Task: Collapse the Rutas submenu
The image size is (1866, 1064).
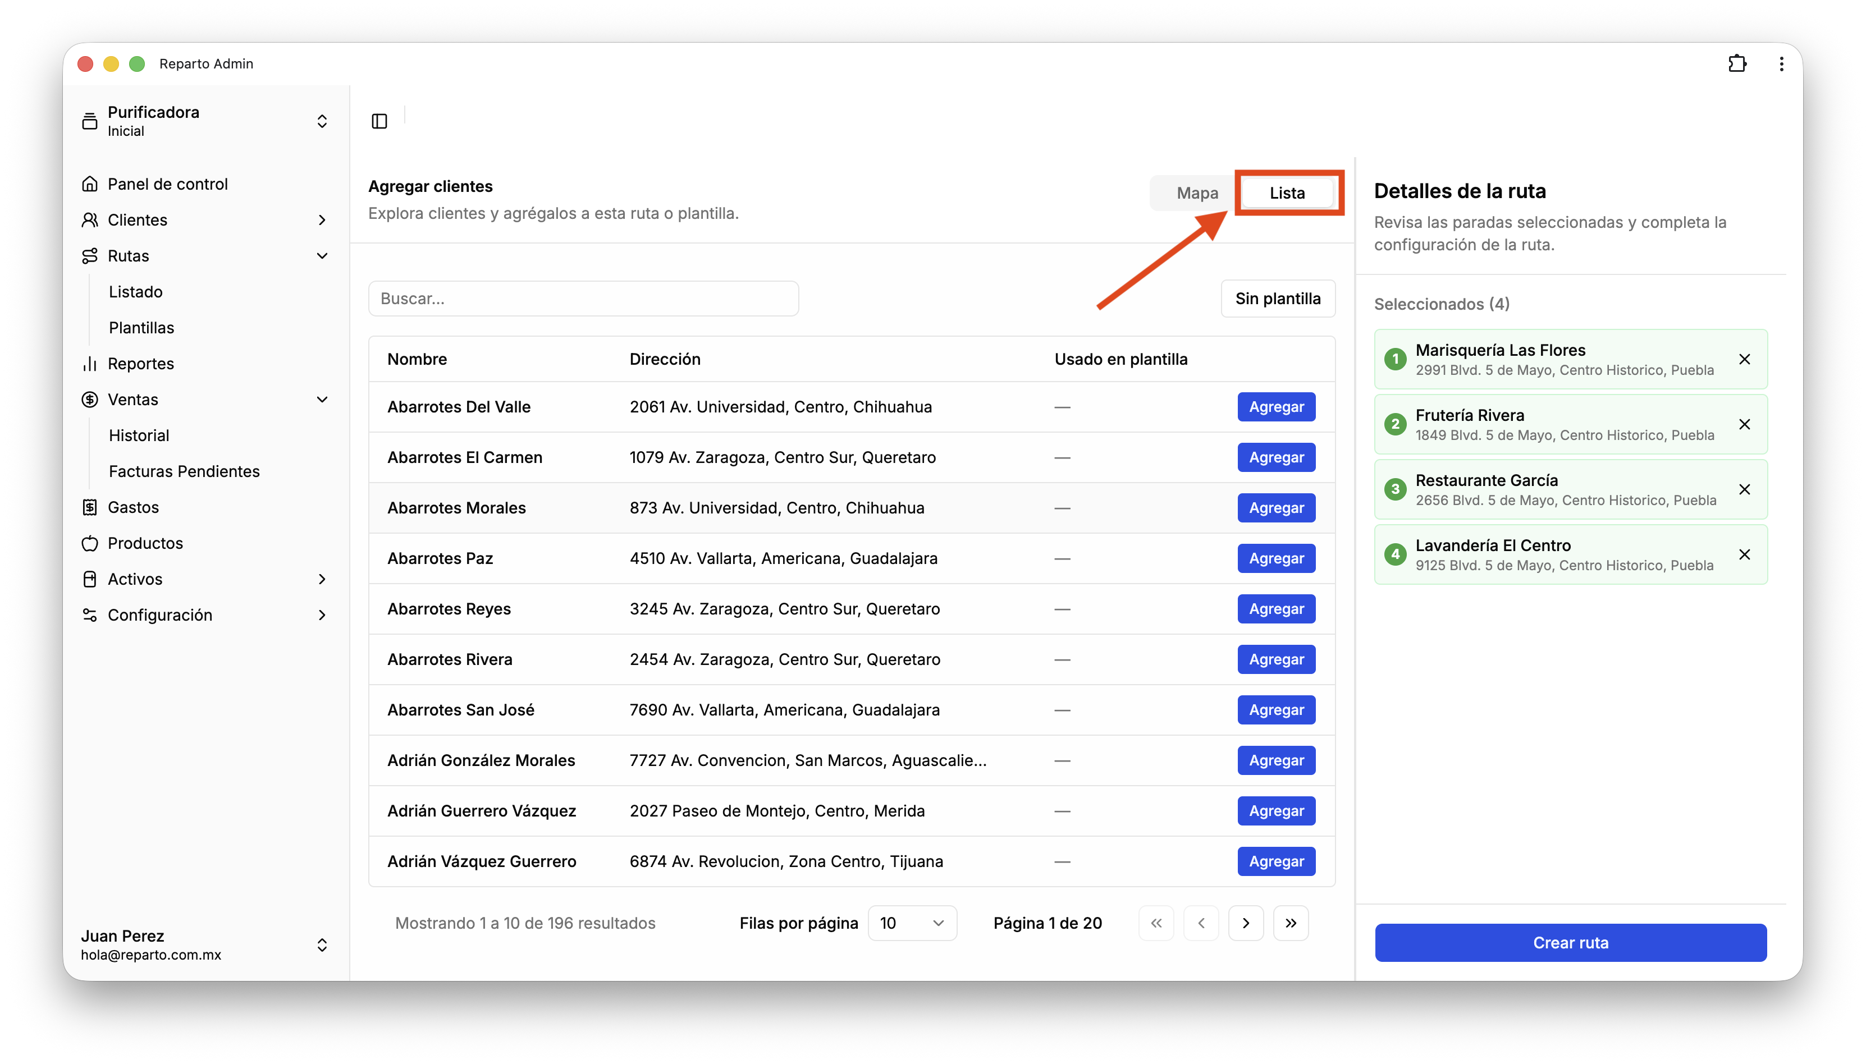Action: click(x=322, y=256)
